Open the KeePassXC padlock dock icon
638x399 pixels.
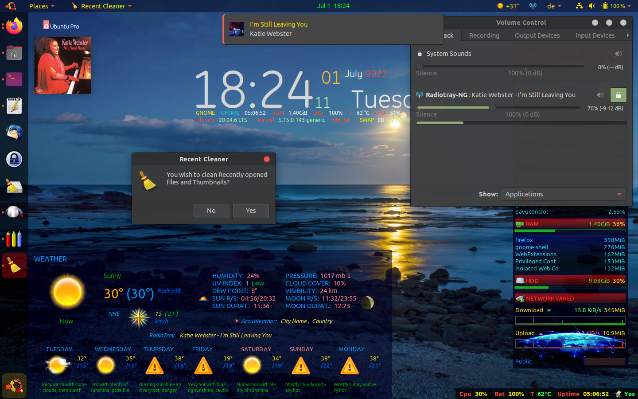(x=14, y=159)
